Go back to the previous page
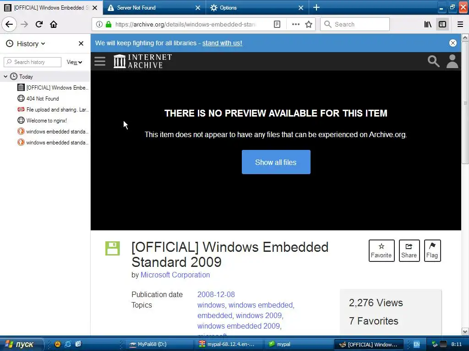The image size is (469, 351). [x=9, y=24]
